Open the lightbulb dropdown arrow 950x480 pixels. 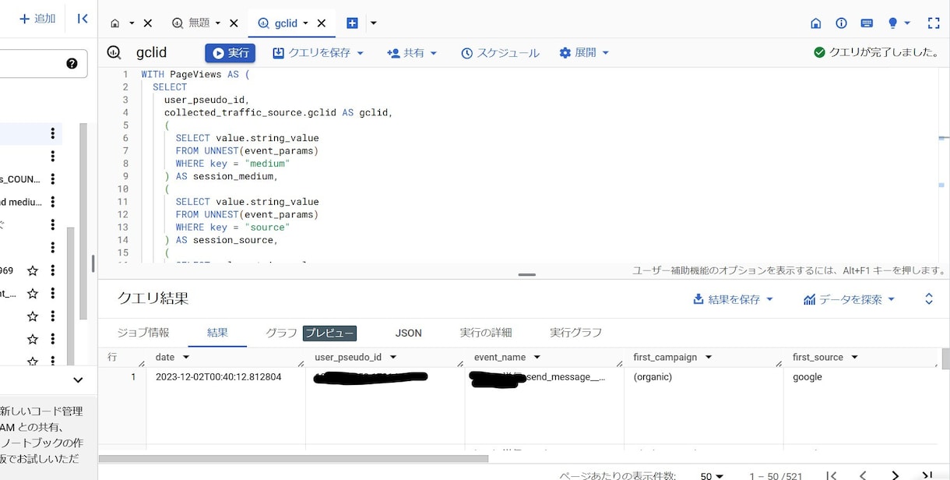pos(907,23)
